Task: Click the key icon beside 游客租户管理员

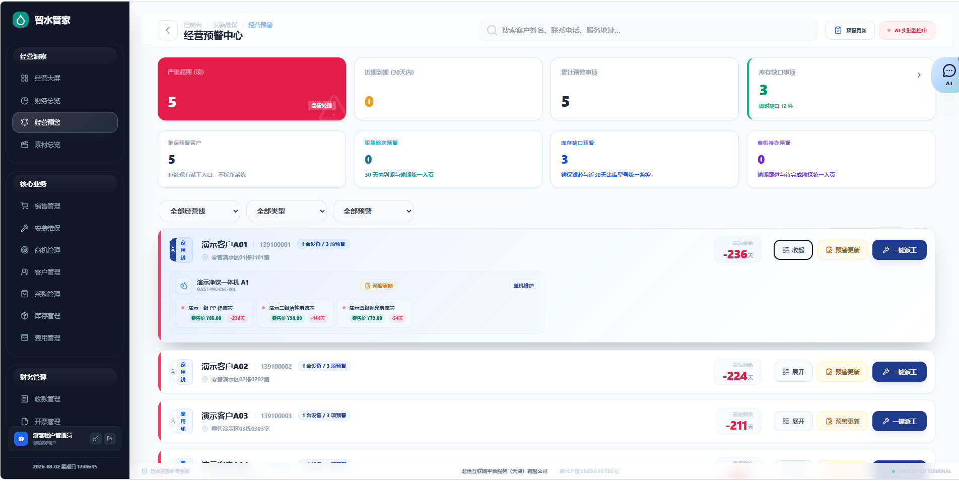Action: pyautogui.click(x=96, y=439)
